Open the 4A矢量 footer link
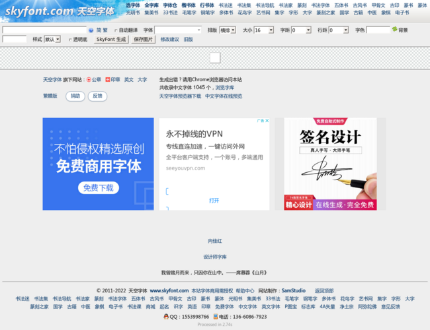The width and height of the screenshot is (430, 330). point(327,307)
